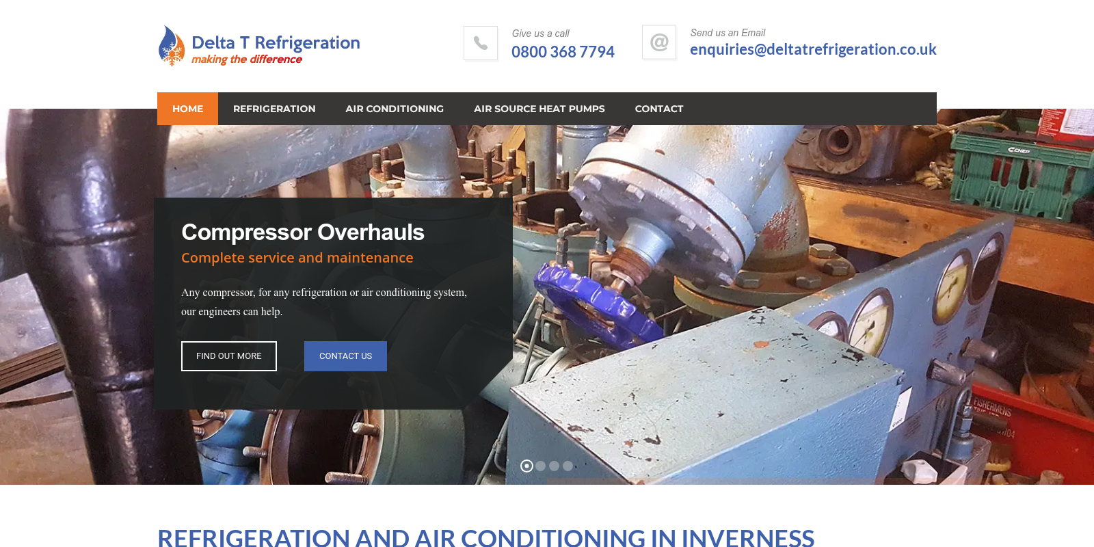Select the third slider pagination dot
The width and height of the screenshot is (1094, 547).
(555, 466)
